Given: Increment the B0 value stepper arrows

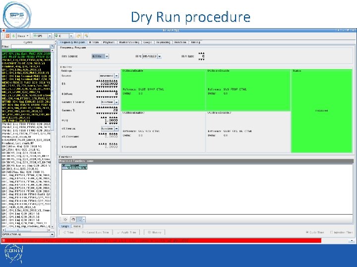Looking at the screenshot, I should coord(107,81).
